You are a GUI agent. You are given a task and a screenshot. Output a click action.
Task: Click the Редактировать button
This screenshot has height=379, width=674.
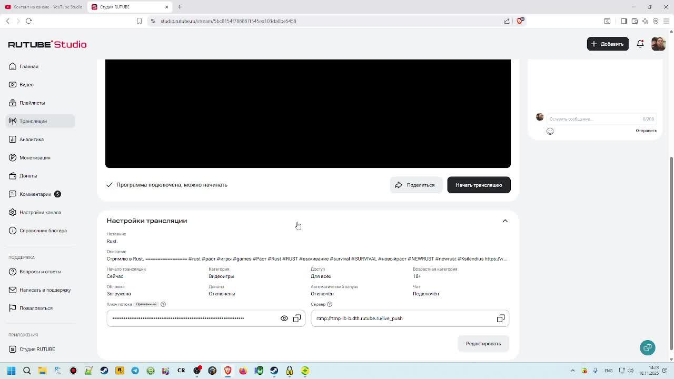[x=483, y=344]
